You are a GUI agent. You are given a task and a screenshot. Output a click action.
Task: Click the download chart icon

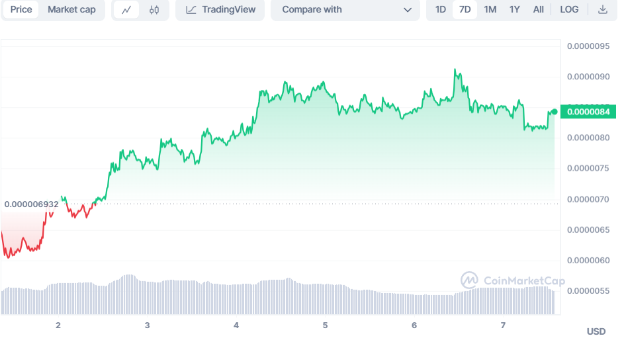pos(602,10)
